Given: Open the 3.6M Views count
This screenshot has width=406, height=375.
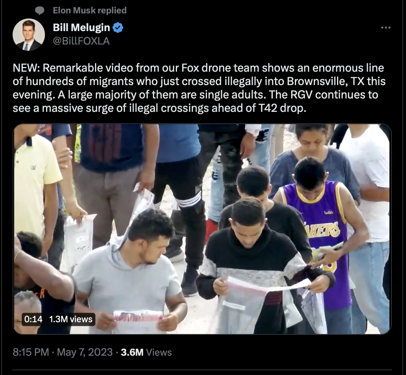Looking at the screenshot, I should coord(146,352).
